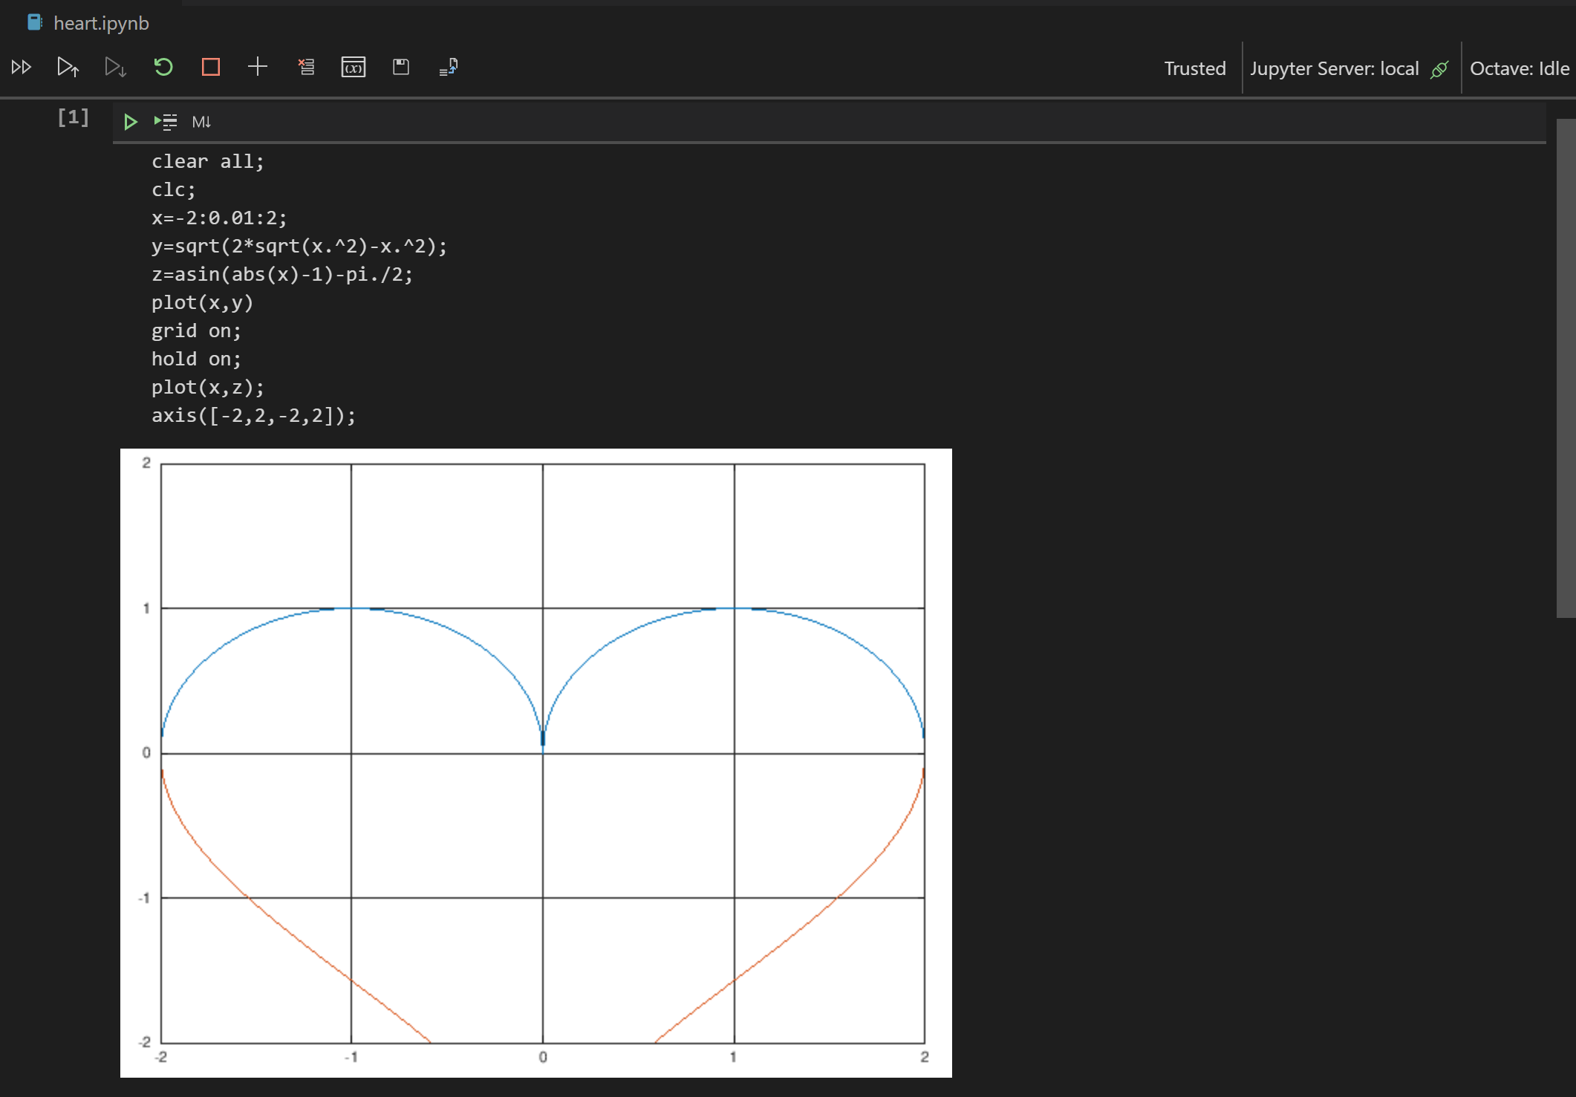This screenshot has height=1097, width=1576.
Task: Click the Jupyter Server connect icon
Action: 1439,68
